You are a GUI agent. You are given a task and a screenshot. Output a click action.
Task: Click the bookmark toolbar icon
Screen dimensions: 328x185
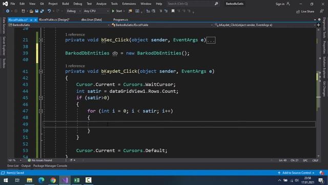173,11
